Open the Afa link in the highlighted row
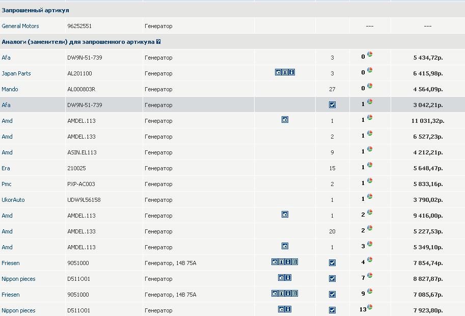 click(6, 105)
